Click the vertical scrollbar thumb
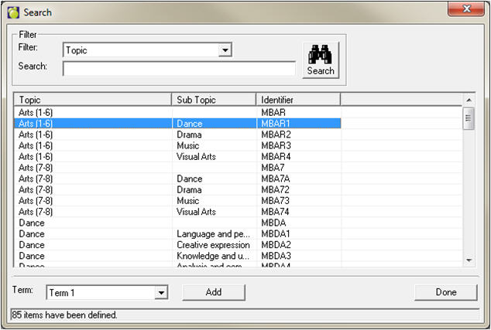Image resolution: width=491 pixels, height=330 pixels. [469, 118]
